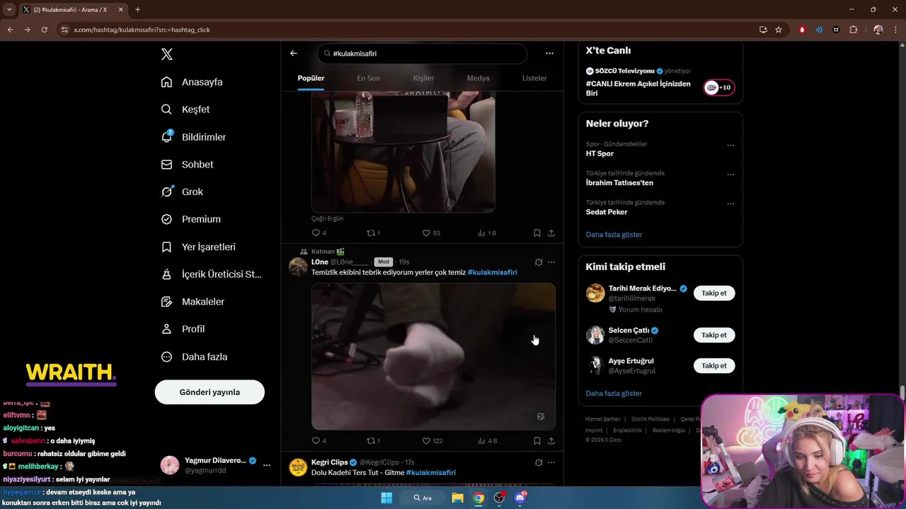The width and height of the screenshot is (906, 509).
Task: Open the Sedat Peker trending topic
Action: [x=607, y=212]
